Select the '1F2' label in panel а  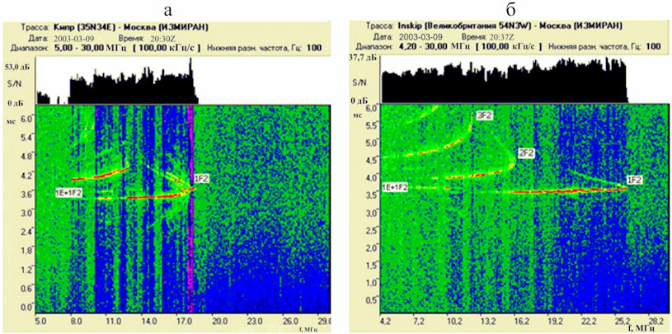click(201, 180)
